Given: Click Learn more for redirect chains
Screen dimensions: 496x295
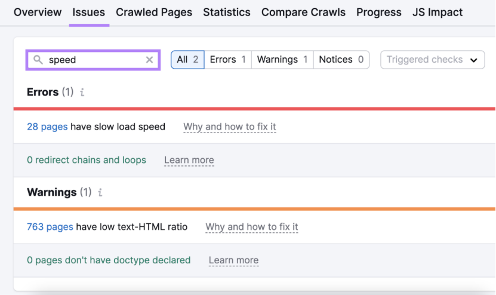Looking at the screenshot, I should tap(189, 160).
